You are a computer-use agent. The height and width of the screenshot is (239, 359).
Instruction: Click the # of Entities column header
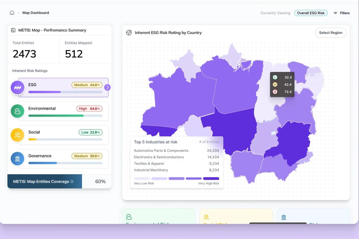209,142
